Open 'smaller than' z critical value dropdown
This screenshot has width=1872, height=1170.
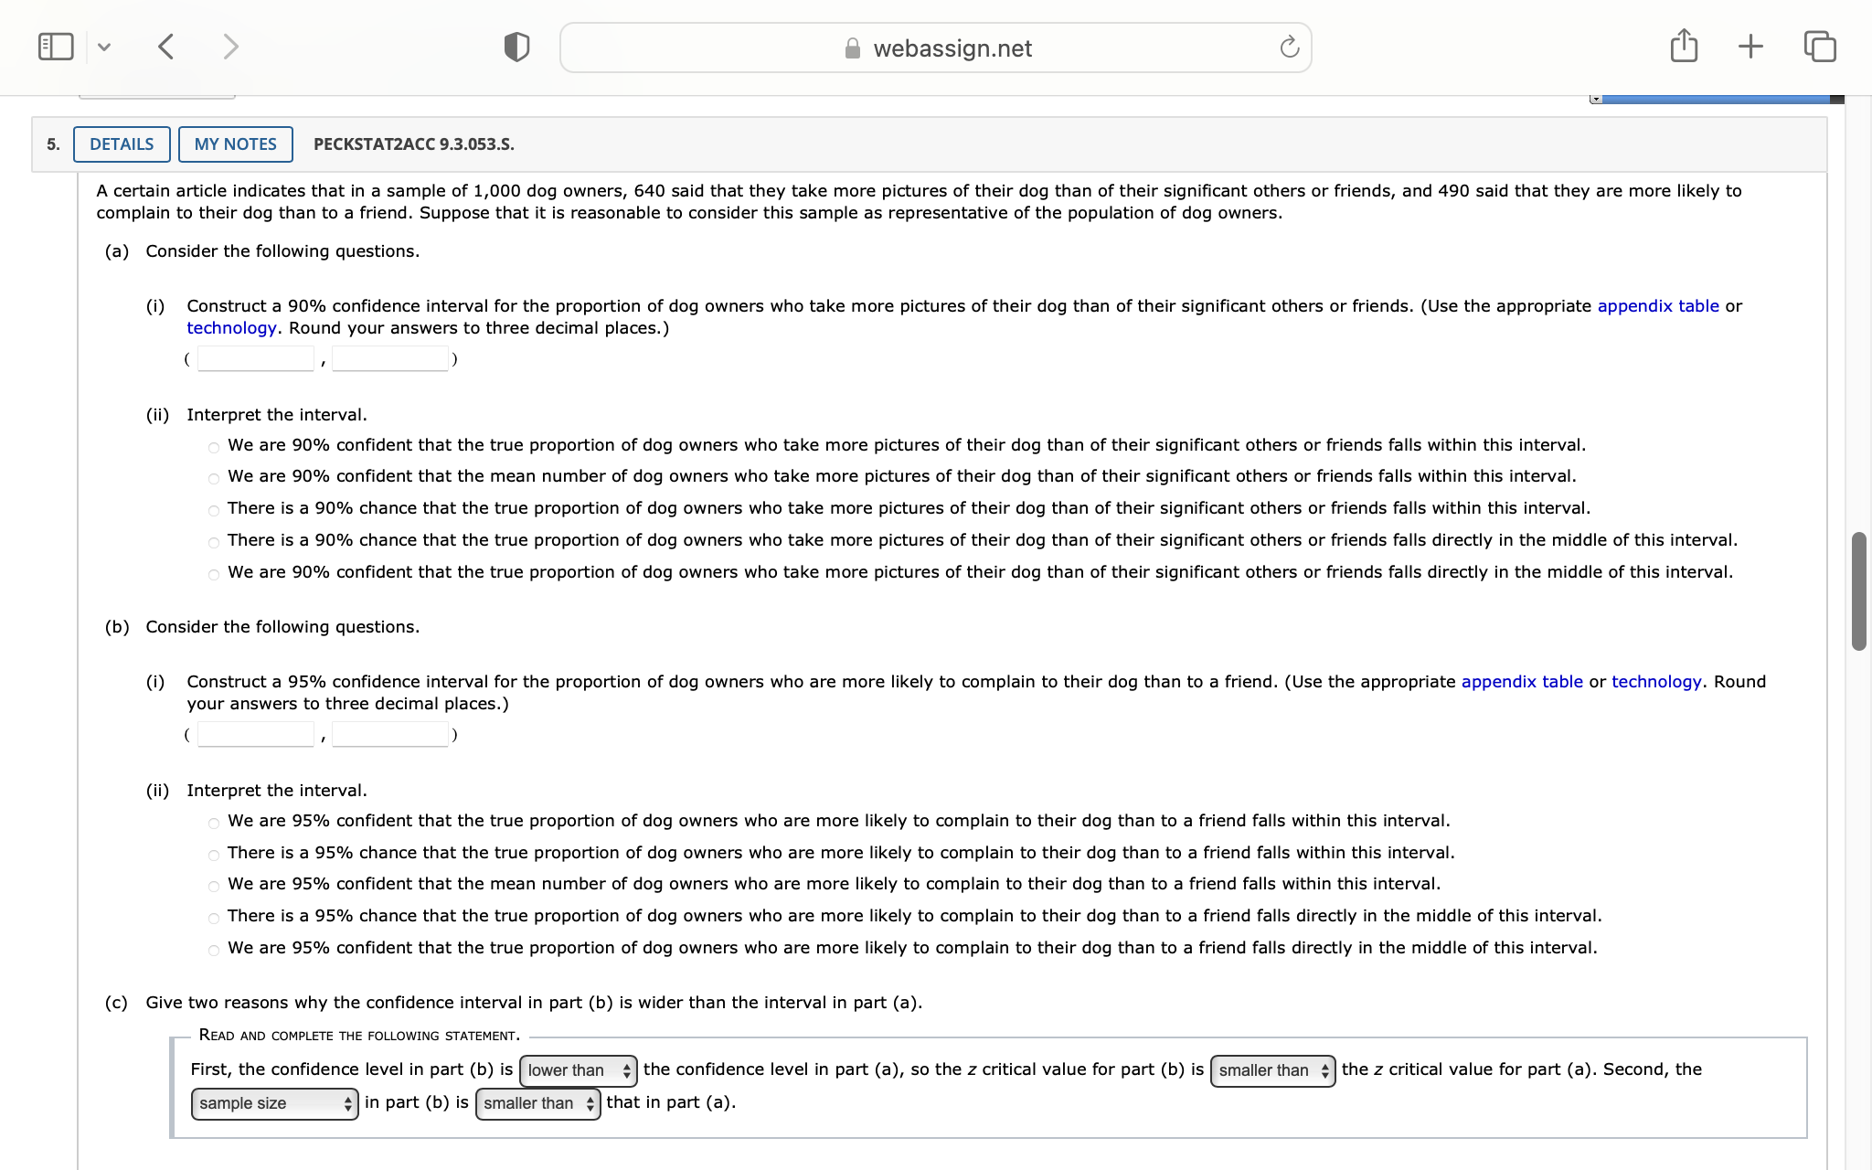1272,1070
